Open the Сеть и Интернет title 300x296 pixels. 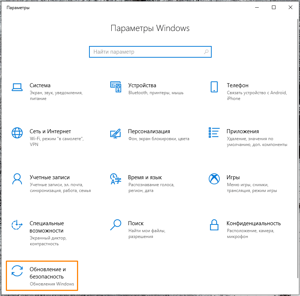[50, 131]
